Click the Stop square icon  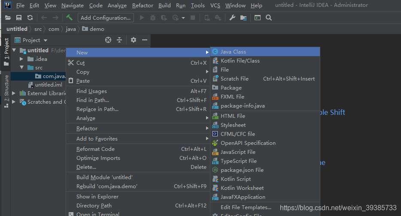193,18
